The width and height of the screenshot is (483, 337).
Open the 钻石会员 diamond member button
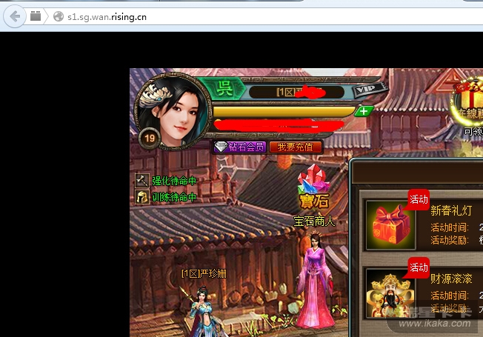[x=240, y=147]
